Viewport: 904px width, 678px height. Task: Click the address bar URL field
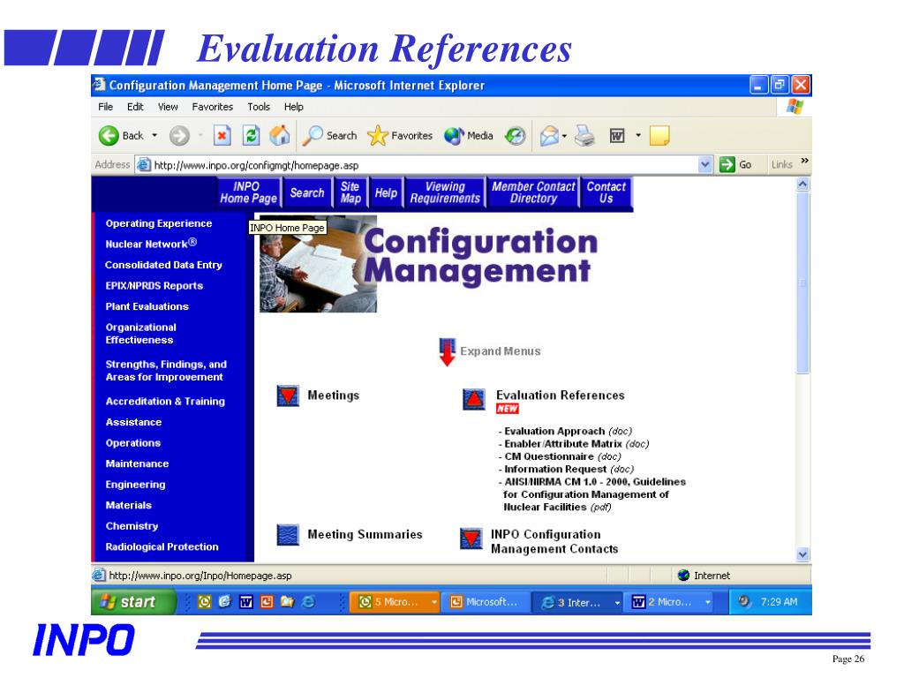coord(425,165)
